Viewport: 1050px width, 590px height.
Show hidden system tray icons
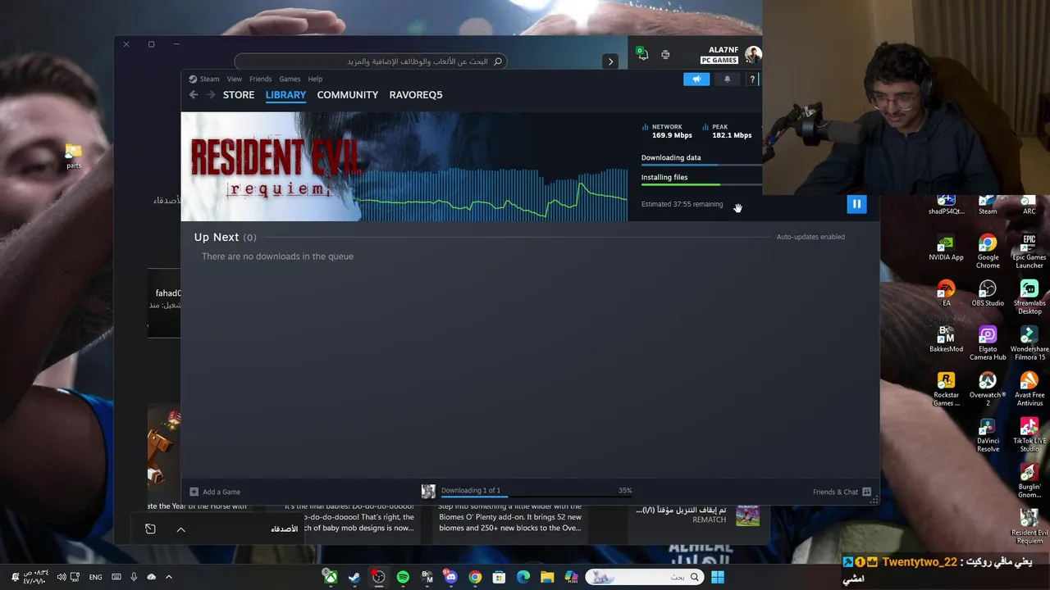[x=169, y=578]
